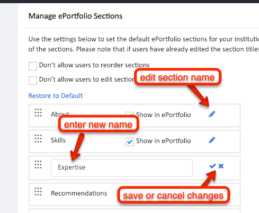Uncheck Show in ePortfolio for Skills

(x=130, y=142)
